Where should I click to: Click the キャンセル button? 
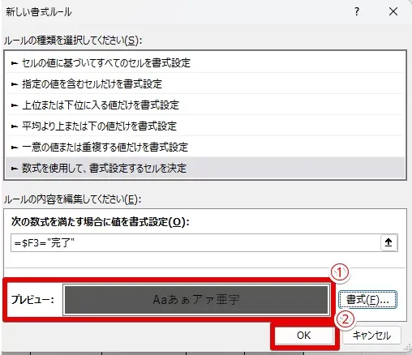point(371,336)
